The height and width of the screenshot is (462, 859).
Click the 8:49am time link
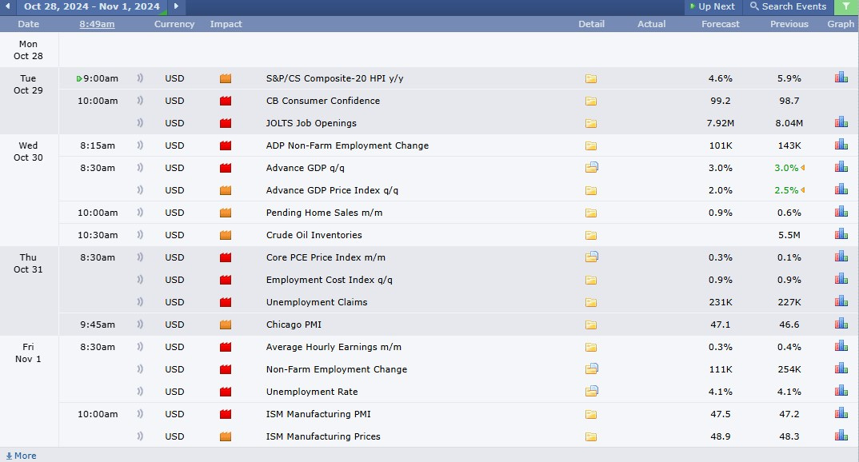click(97, 24)
